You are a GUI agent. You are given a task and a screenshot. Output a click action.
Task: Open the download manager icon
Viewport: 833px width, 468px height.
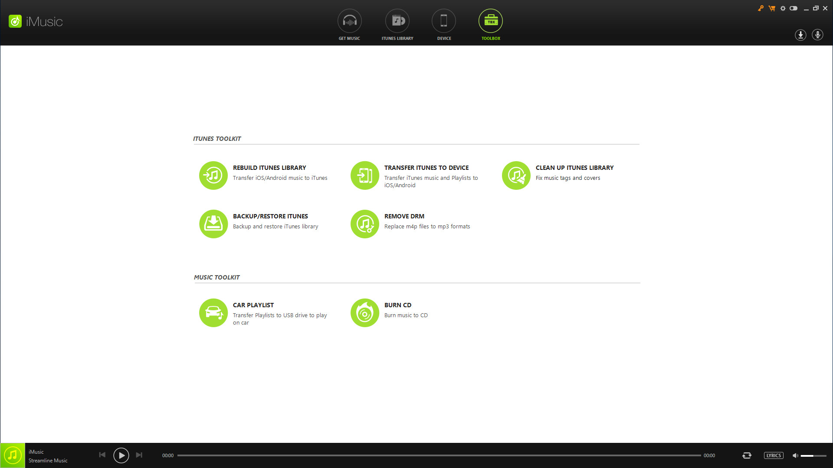point(800,35)
